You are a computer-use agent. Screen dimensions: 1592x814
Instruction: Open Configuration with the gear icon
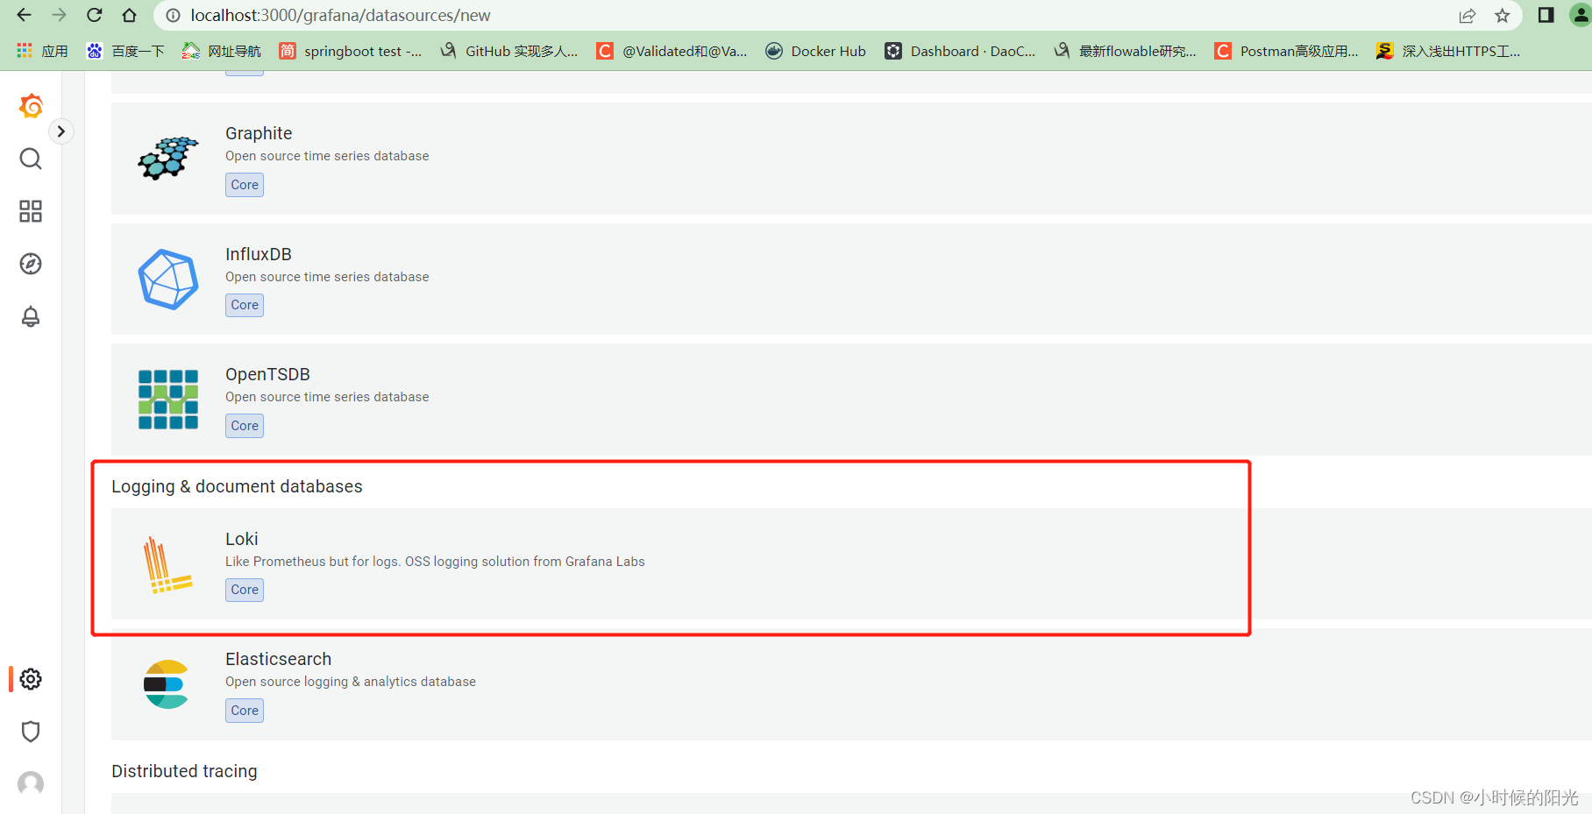pos(30,678)
